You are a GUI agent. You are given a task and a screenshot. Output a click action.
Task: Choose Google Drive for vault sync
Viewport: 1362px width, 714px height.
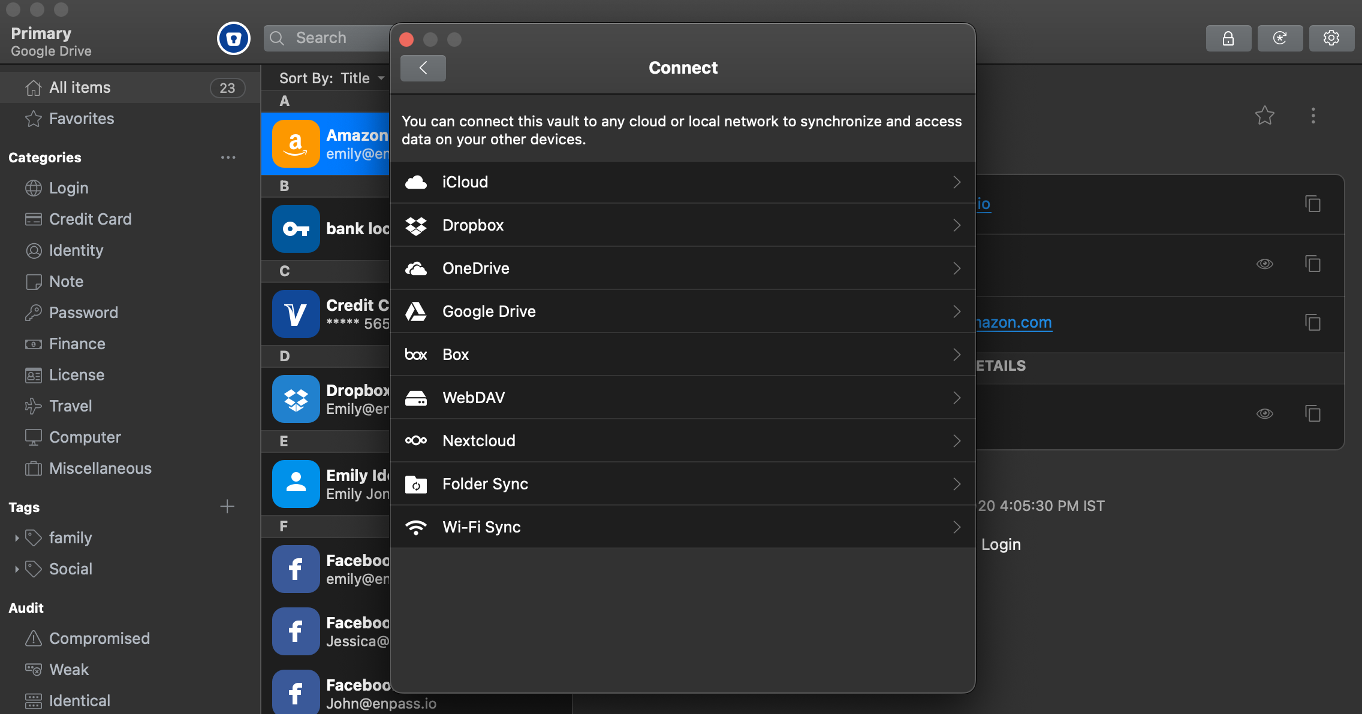pos(683,311)
